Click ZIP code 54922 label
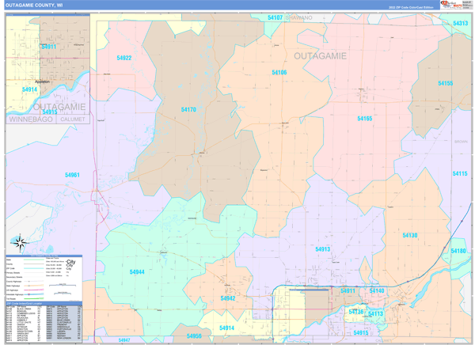This screenshot has width=475, height=345. pyautogui.click(x=123, y=58)
